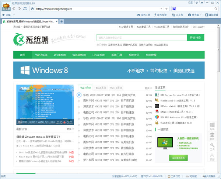Toggle the fullscreen icon in the title bar
221x179 pixels.
202,3
